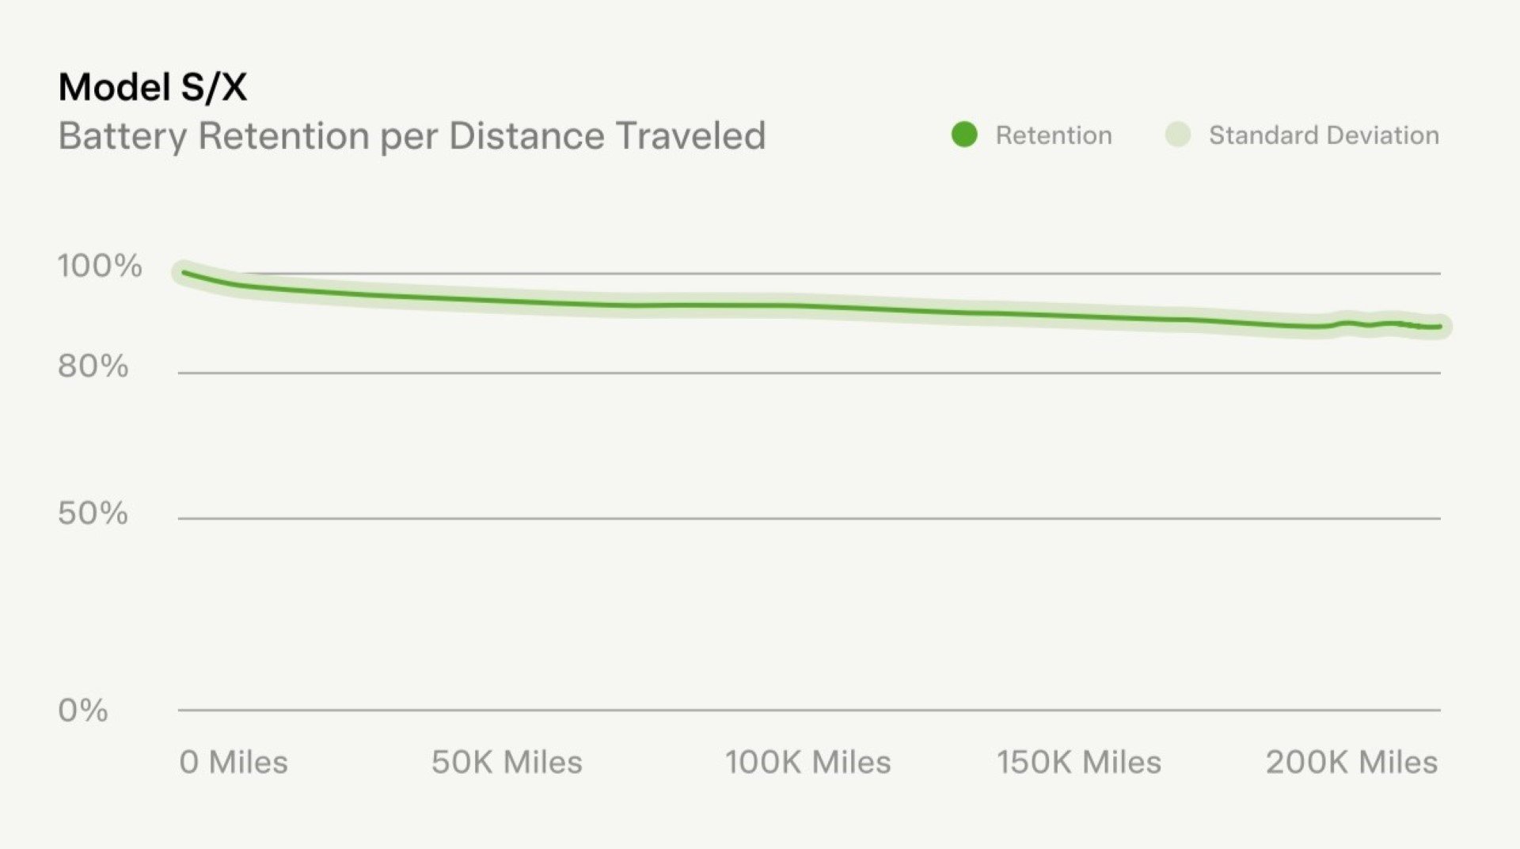Click the 50K Miles x-axis label
This screenshot has height=849, width=1520.
coord(507,763)
